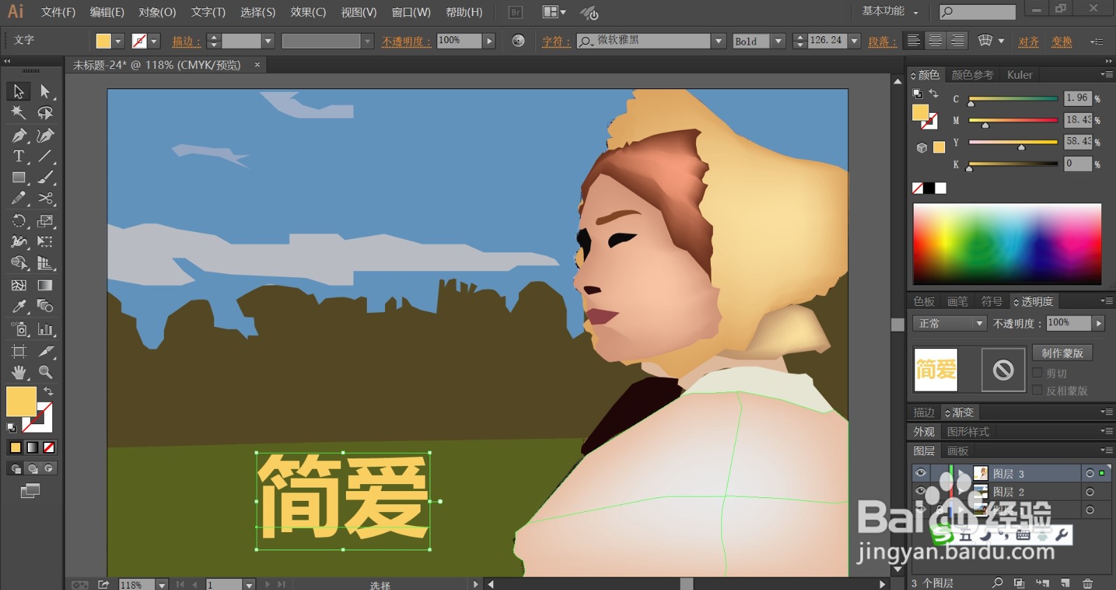Select the Pencil tool
The width and height of the screenshot is (1116, 590).
click(19, 199)
